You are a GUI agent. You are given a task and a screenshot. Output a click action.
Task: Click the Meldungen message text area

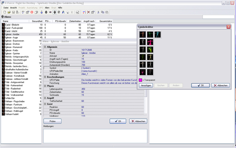click(x=95, y=136)
